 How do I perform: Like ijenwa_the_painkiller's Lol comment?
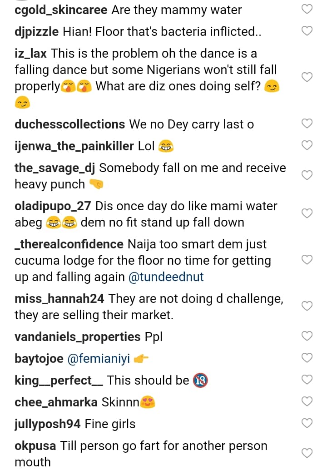307,145
